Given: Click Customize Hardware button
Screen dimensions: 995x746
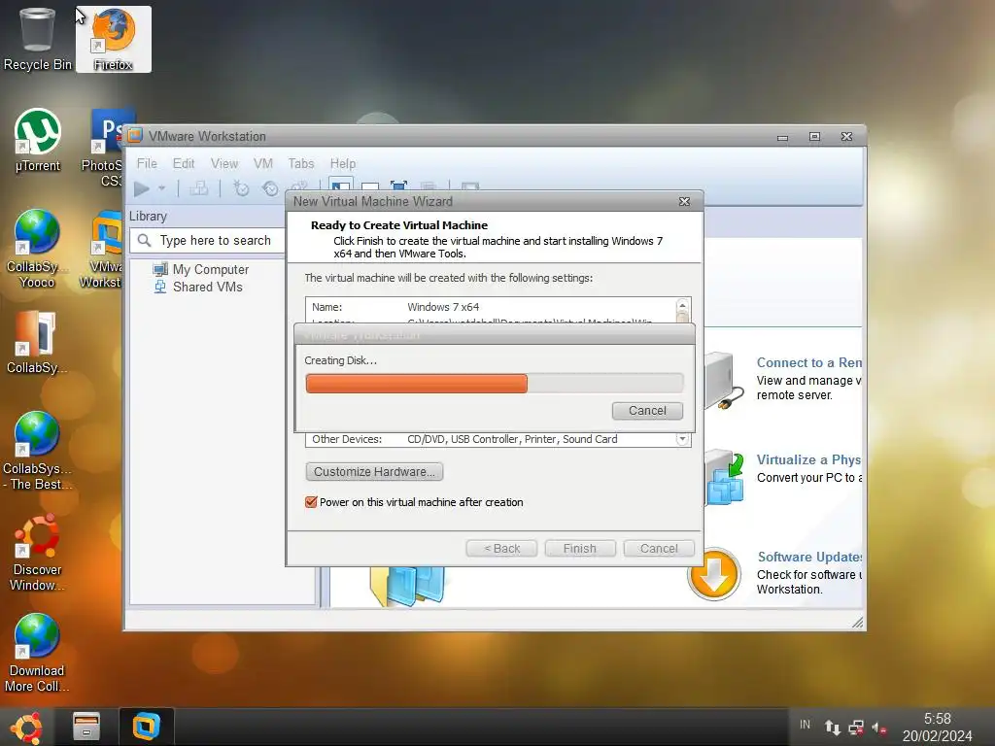Looking at the screenshot, I should click(374, 472).
